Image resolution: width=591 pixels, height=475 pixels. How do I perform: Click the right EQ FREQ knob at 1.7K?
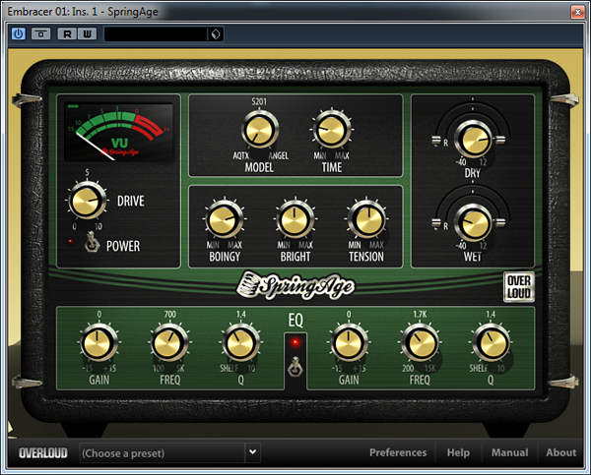point(420,343)
